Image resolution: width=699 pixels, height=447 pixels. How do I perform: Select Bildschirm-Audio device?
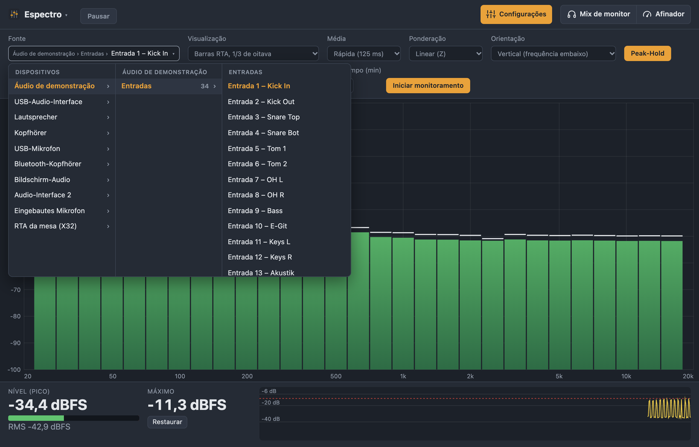click(x=62, y=180)
